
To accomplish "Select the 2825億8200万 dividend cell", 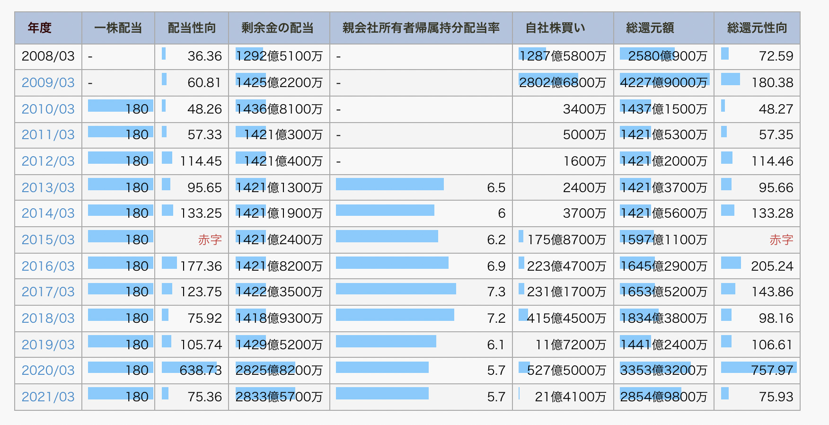I will point(279,371).
